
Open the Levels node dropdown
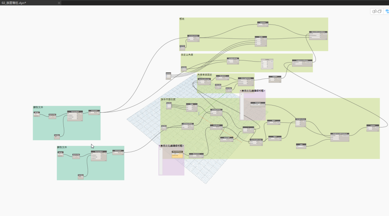pos(300,146)
